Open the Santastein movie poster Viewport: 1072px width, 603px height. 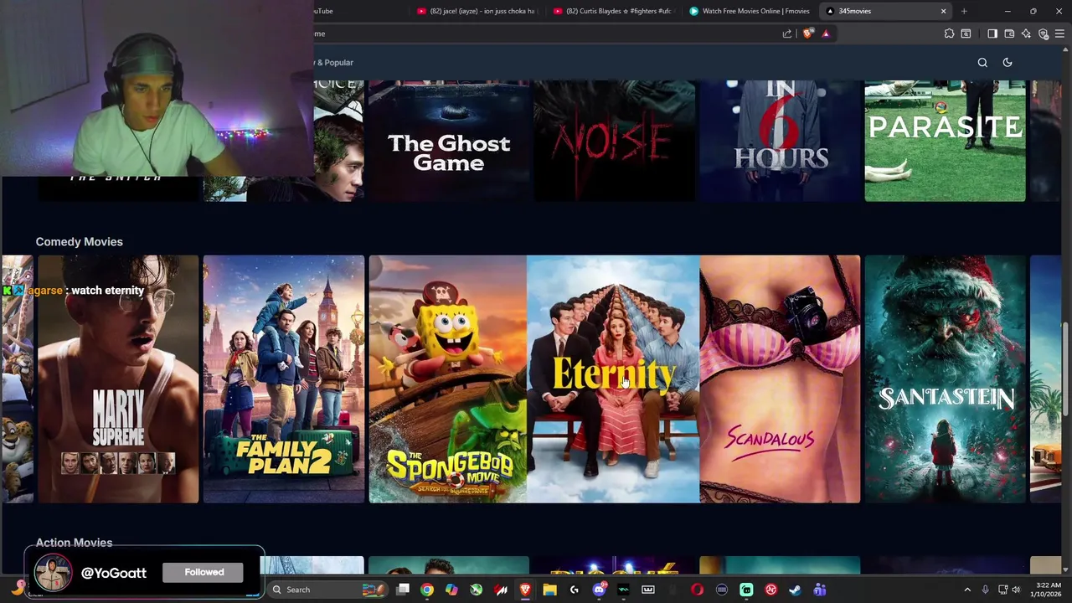click(x=945, y=379)
